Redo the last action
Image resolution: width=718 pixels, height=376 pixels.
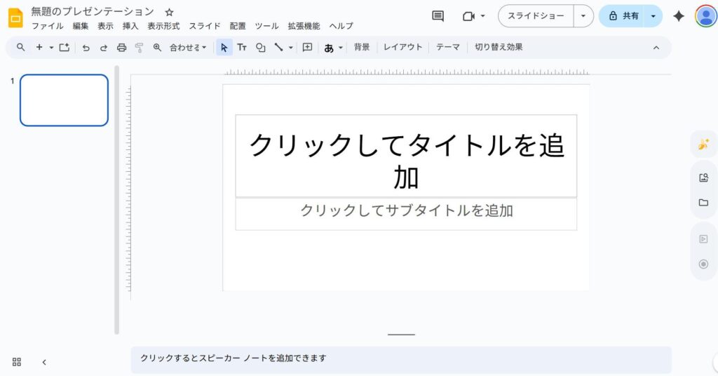(x=104, y=48)
